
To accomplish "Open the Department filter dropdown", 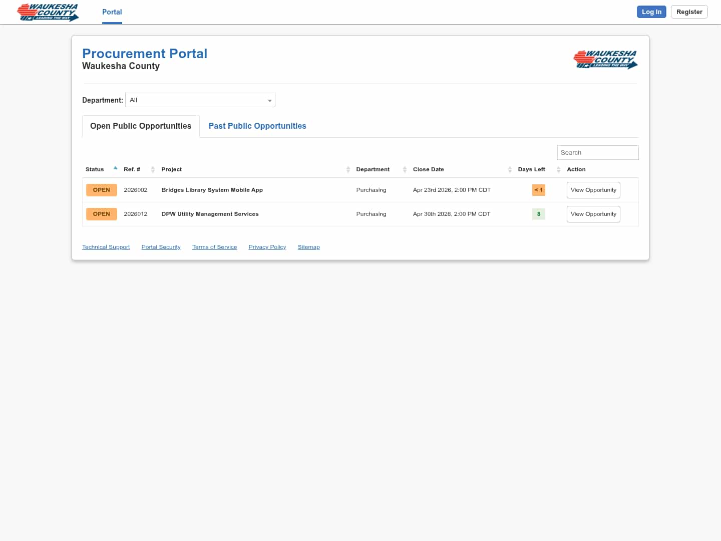I will tap(200, 100).
